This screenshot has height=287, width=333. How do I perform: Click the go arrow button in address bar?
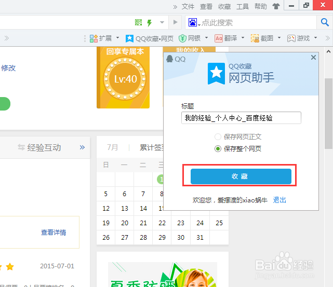click(175, 22)
